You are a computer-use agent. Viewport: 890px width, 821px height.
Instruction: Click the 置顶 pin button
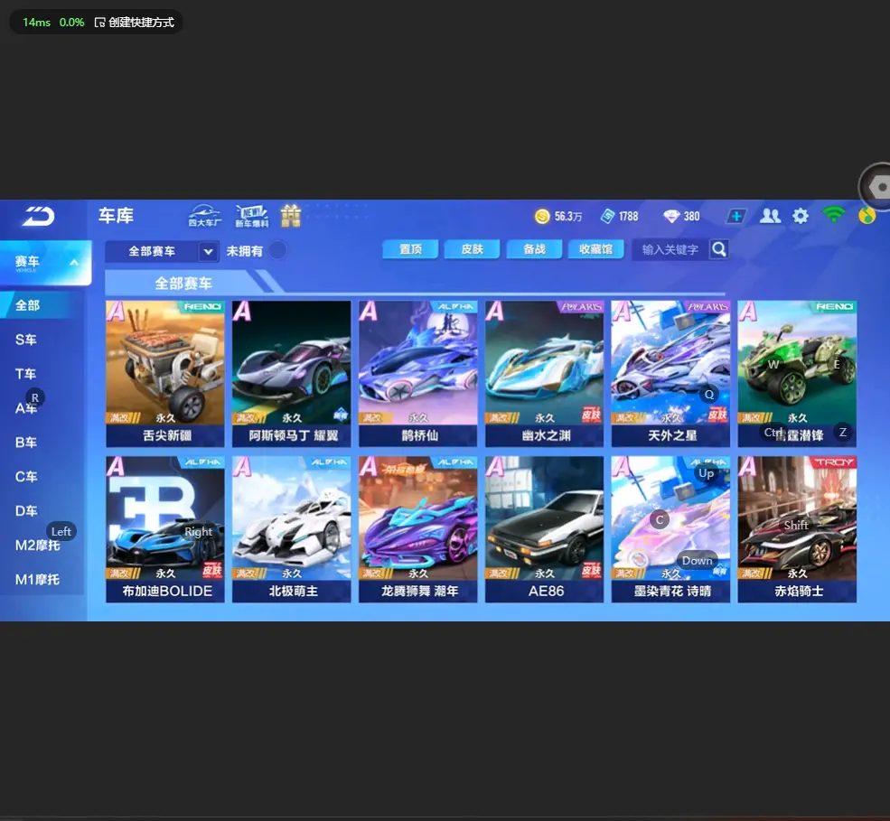(410, 249)
